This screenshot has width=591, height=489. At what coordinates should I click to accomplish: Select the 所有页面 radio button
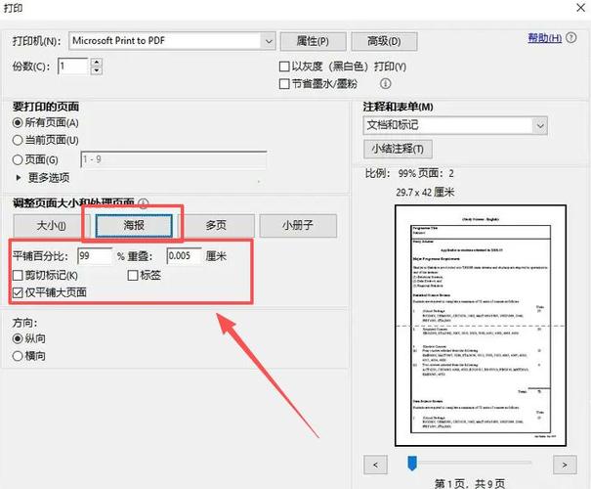(x=18, y=123)
